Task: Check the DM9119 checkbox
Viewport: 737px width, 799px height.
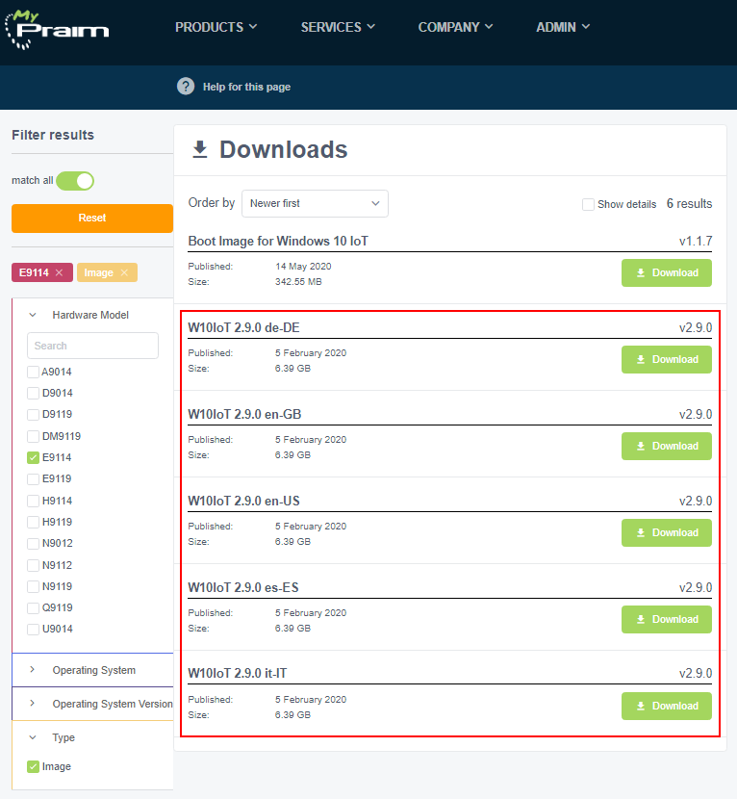Action: pyautogui.click(x=33, y=436)
